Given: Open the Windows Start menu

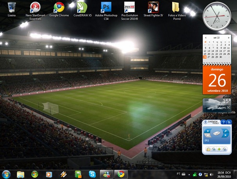Looking at the screenshot, I should tap(6, 174).
